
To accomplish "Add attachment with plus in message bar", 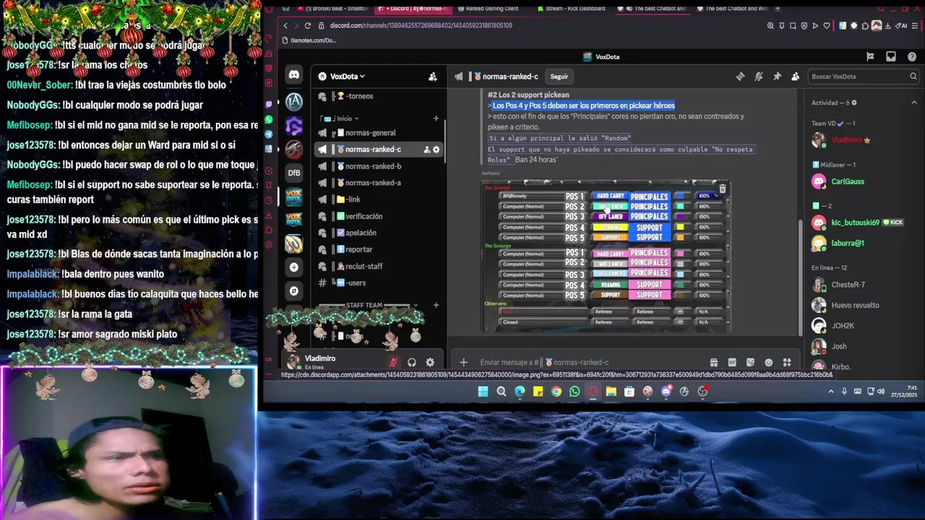I will tap(463, 363).
